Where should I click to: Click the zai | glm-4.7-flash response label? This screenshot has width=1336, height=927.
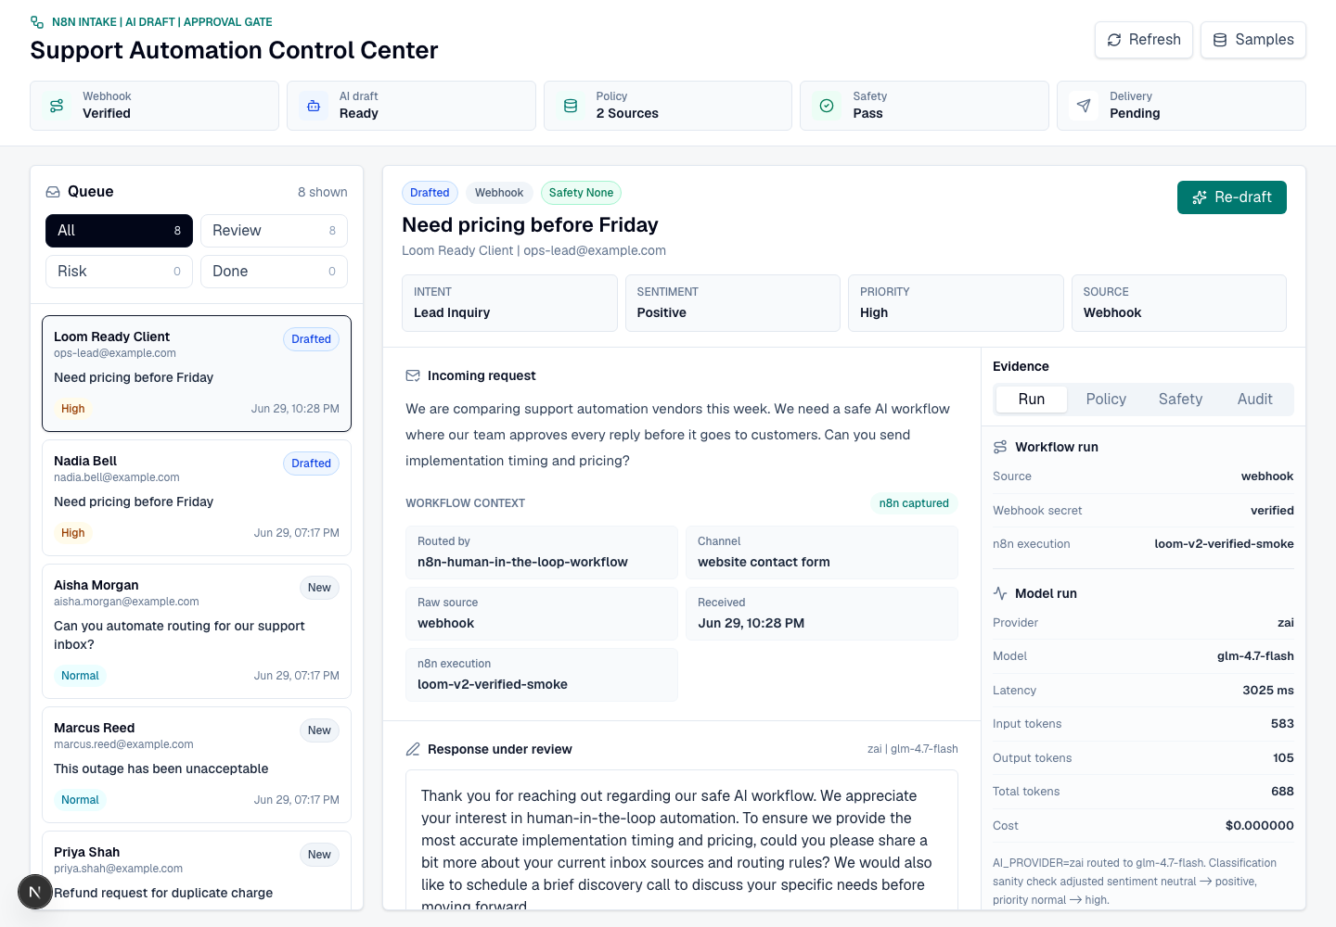point(913,749)
